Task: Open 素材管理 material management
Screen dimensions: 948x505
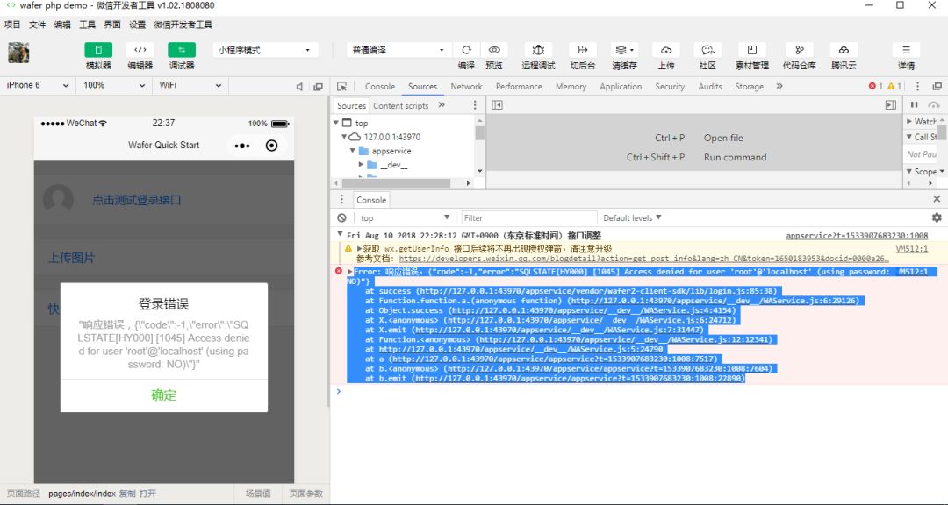Action: [752, 50]
